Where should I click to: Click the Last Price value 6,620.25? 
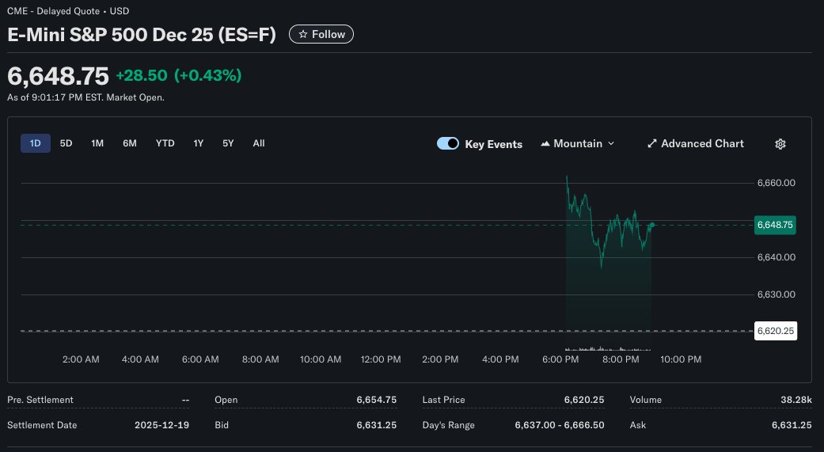(584, 400)
